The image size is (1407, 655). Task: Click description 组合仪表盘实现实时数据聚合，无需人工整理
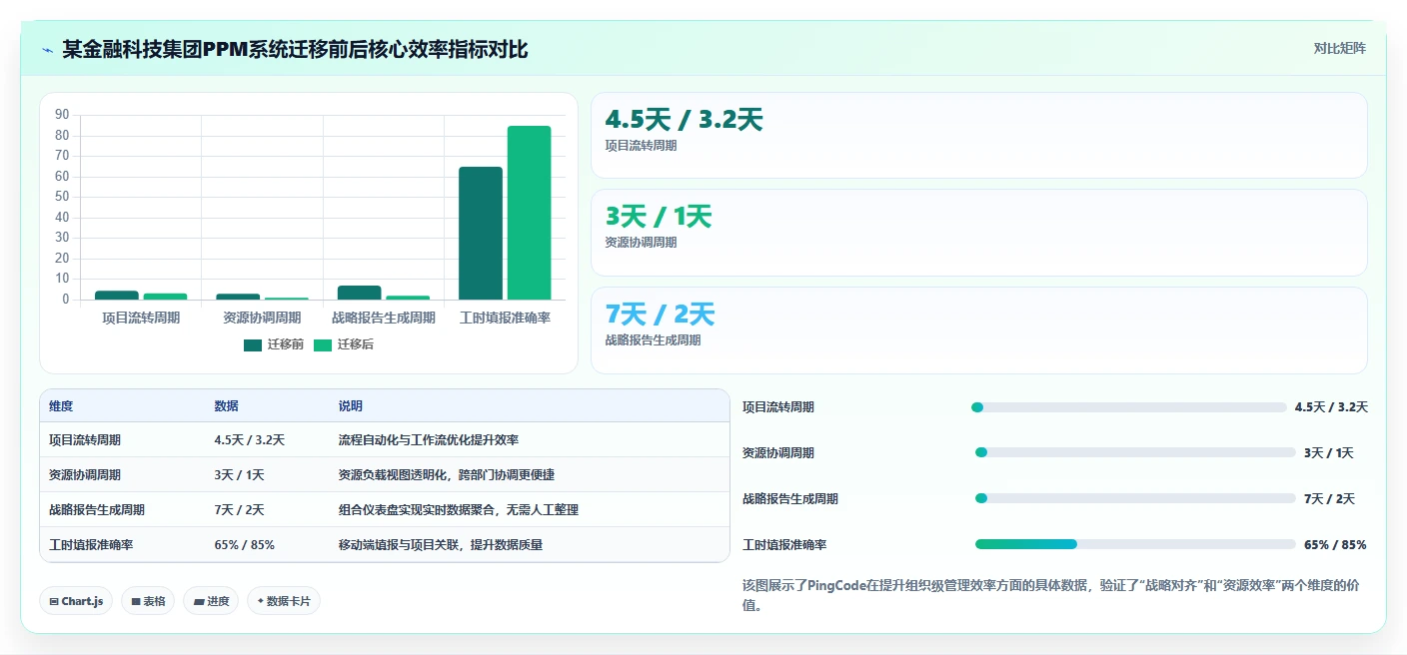click(x=459, y=509)
